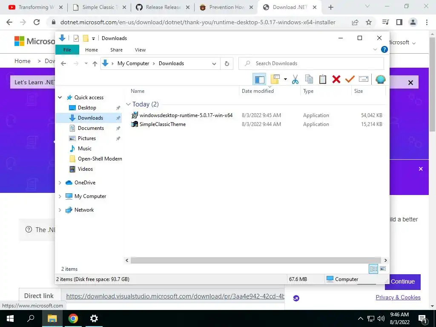The height and width of the screenshot is (327, 436).
Task: Click the Search Downloads field
Action: [x=311, y=63]
